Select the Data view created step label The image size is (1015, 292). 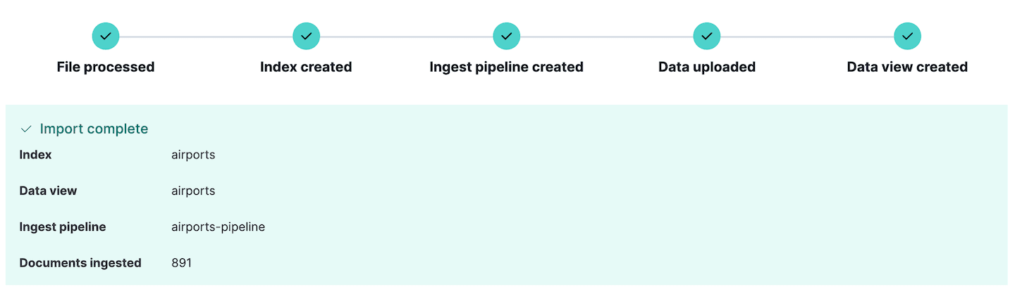907,67
